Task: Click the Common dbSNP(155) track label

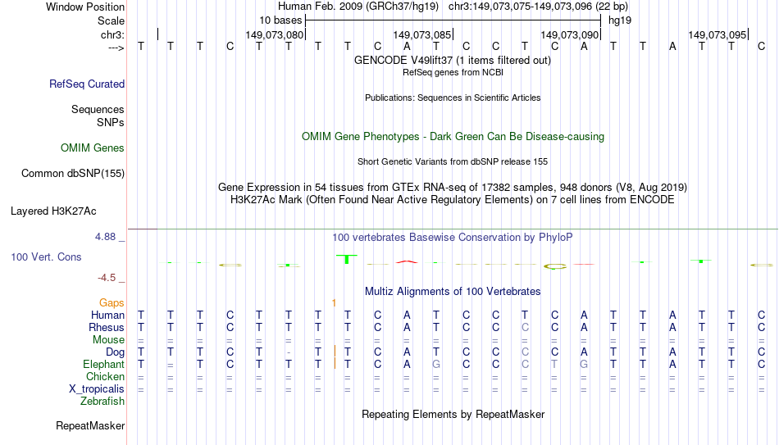Action: tap(72, 174)
